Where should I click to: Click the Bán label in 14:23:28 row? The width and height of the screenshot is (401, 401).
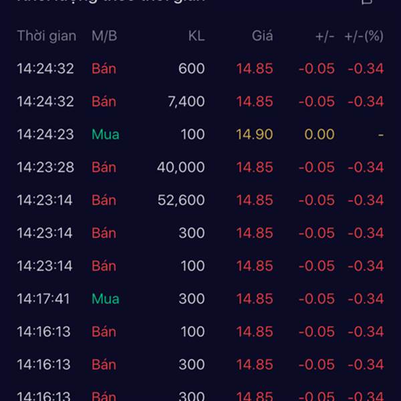(104, 167)
